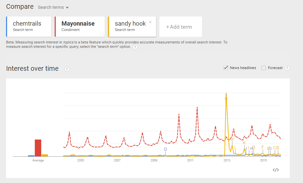Open news headline marker K on chart

(244, 143)
